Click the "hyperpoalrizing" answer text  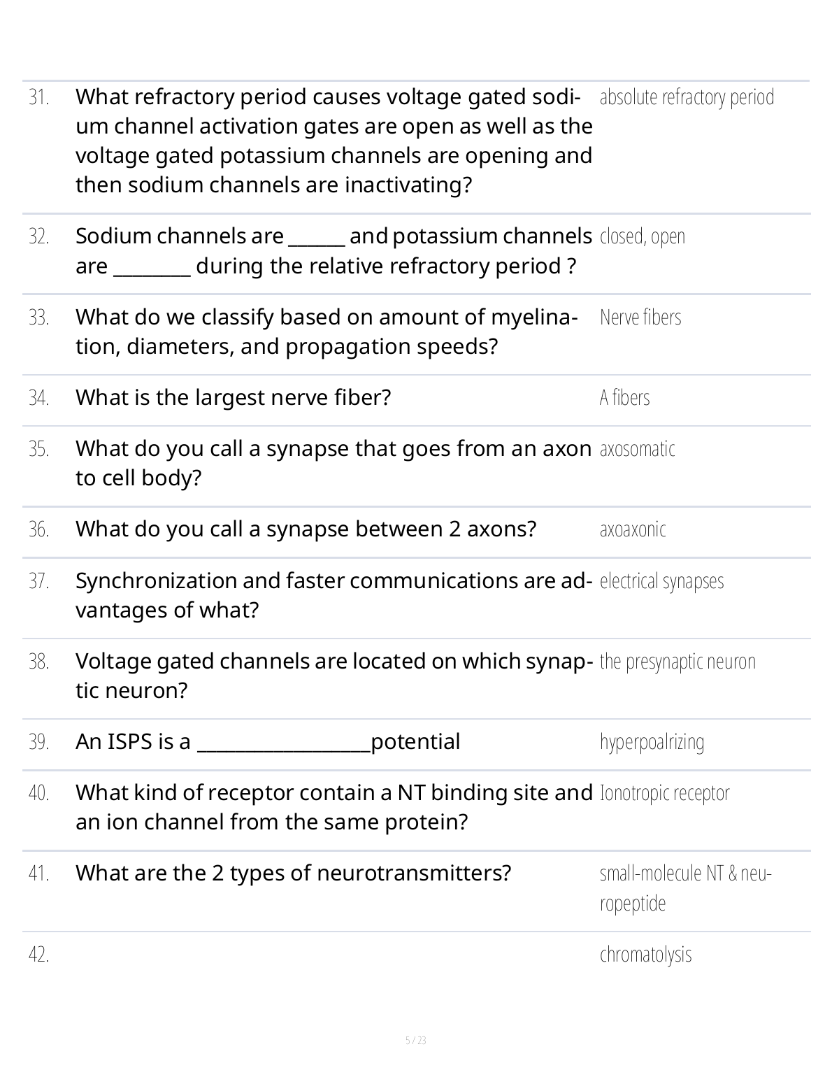(x=652, y=742)
